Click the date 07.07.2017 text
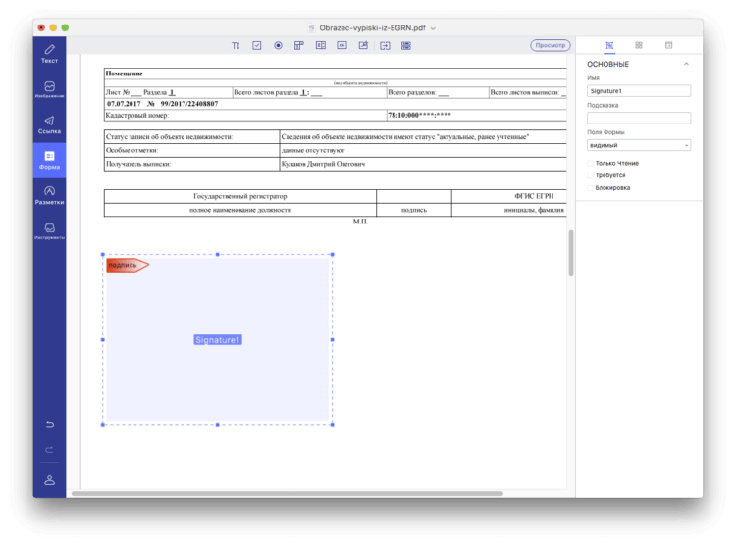 click(x=124, y=104)
